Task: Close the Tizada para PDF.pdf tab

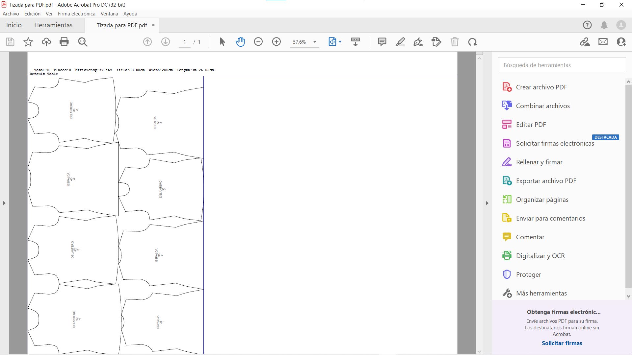Action: coord(153,25)
